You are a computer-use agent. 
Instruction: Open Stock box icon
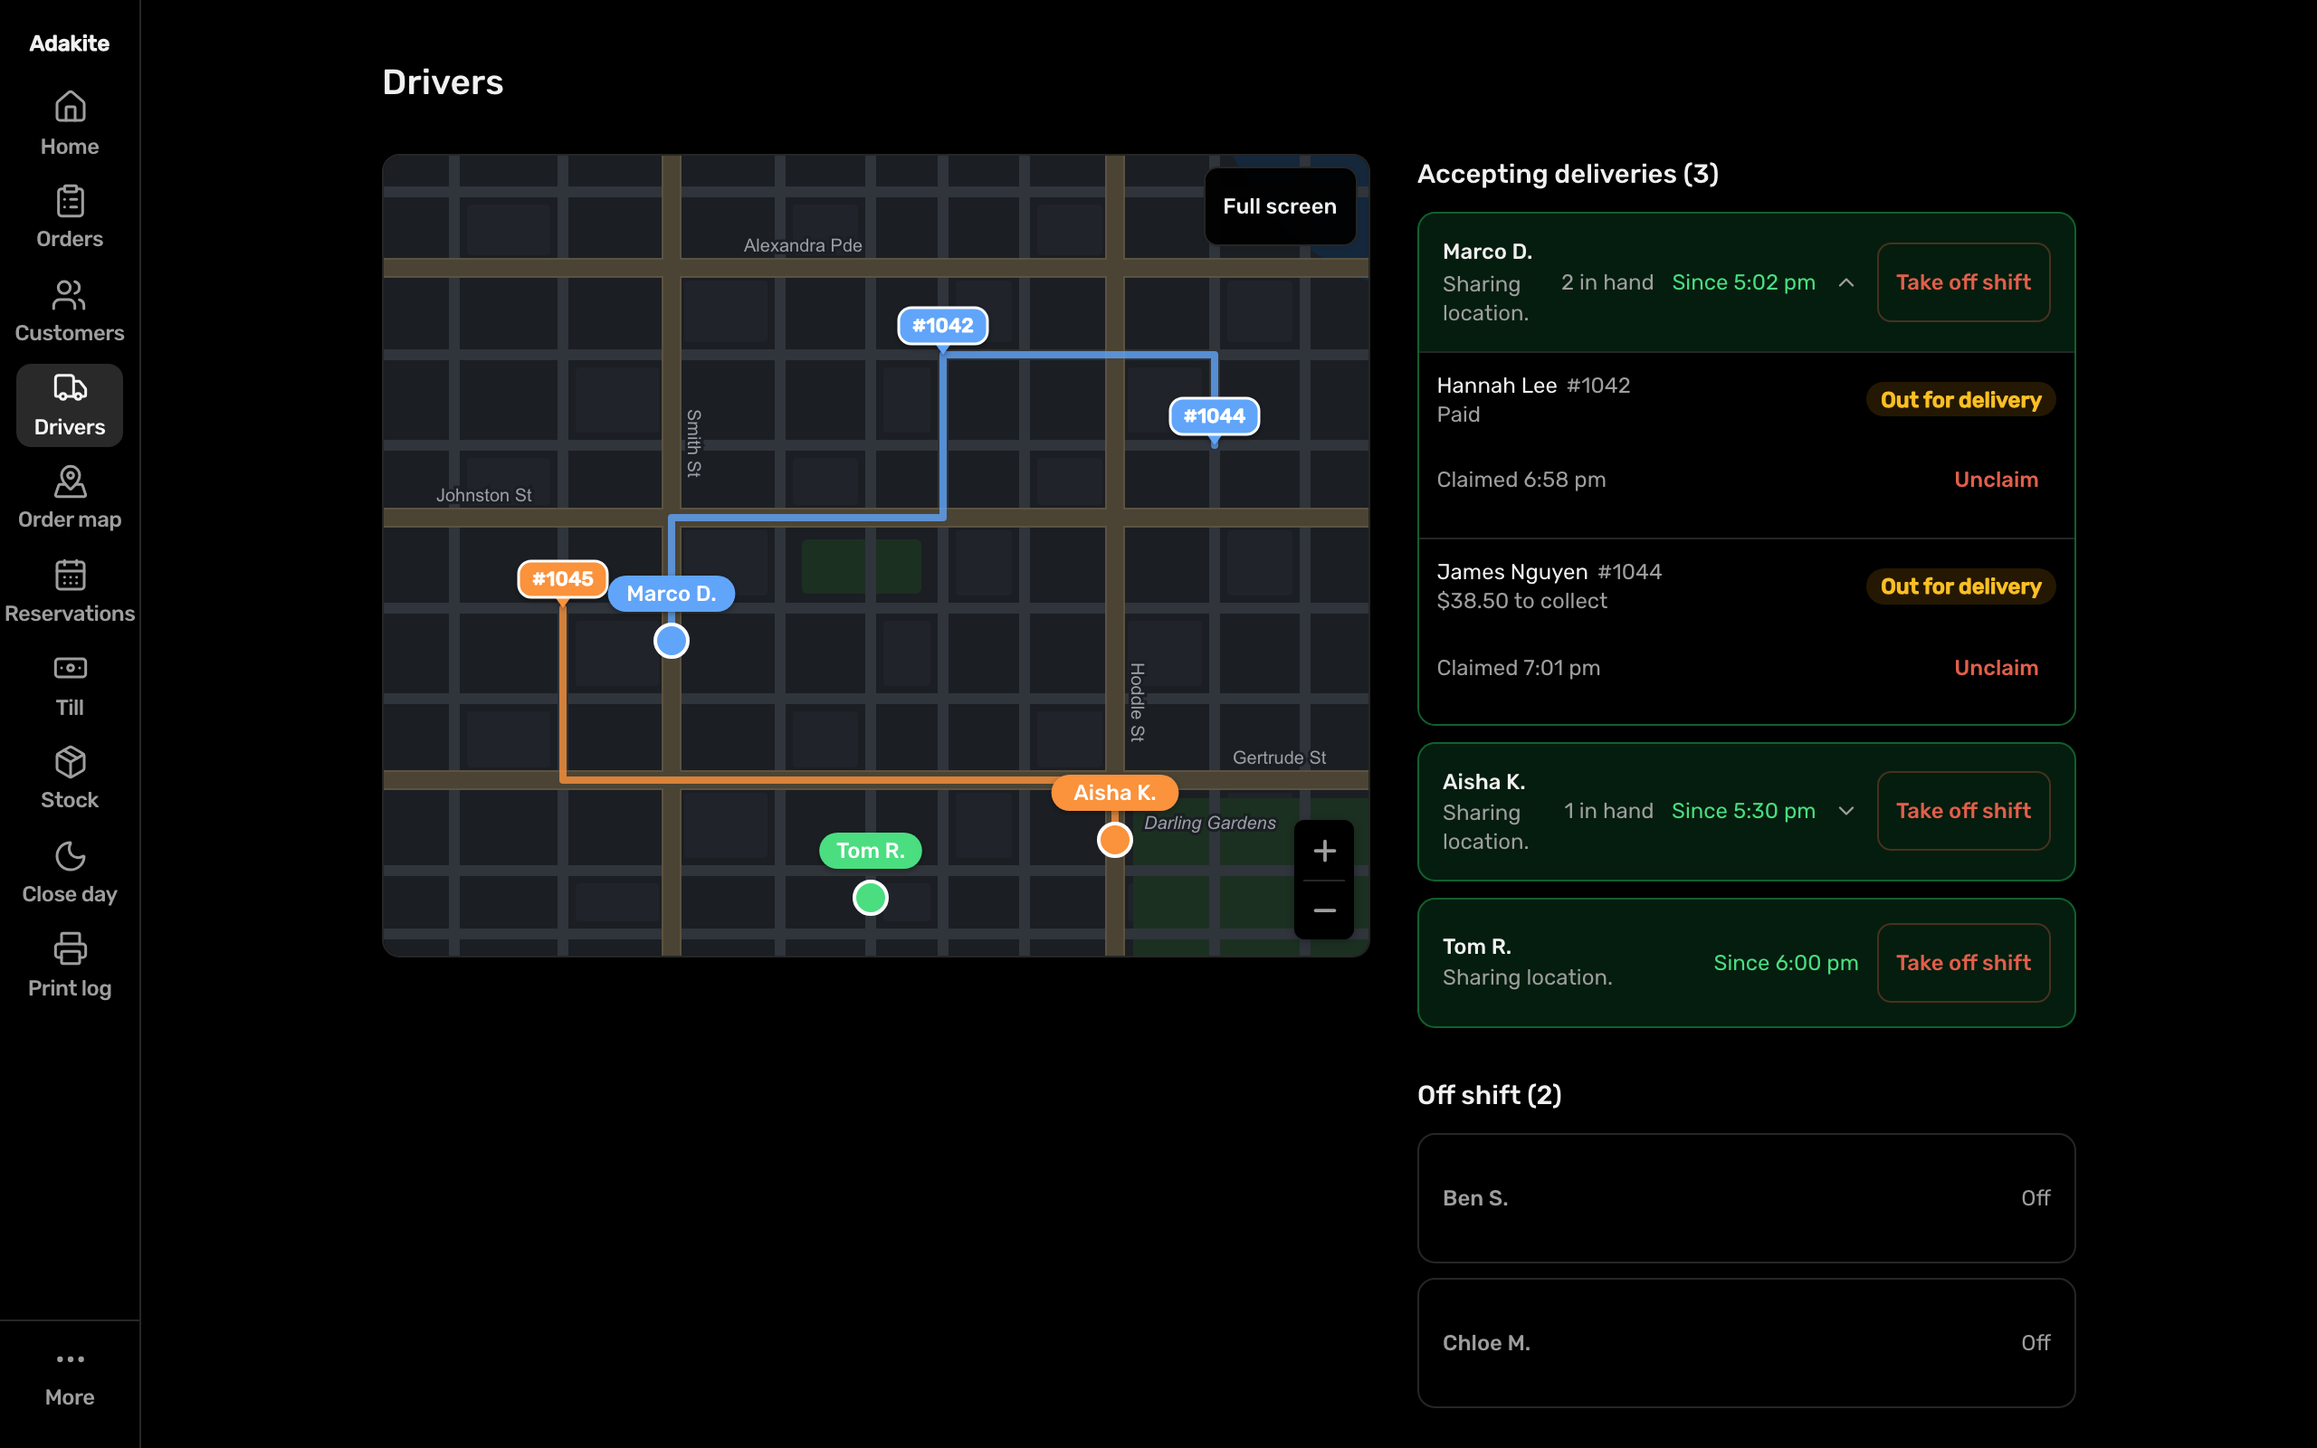point(70,762)
